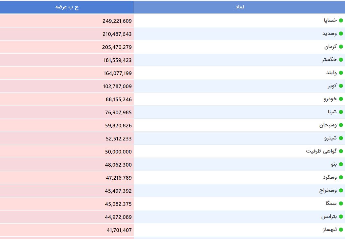Screen dimensions: 345x239
Task: Click the وسخراج symbol name
Action: pos(328,190)
